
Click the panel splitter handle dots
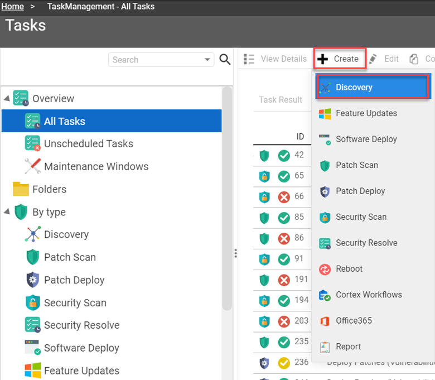[x=235, y=253]
